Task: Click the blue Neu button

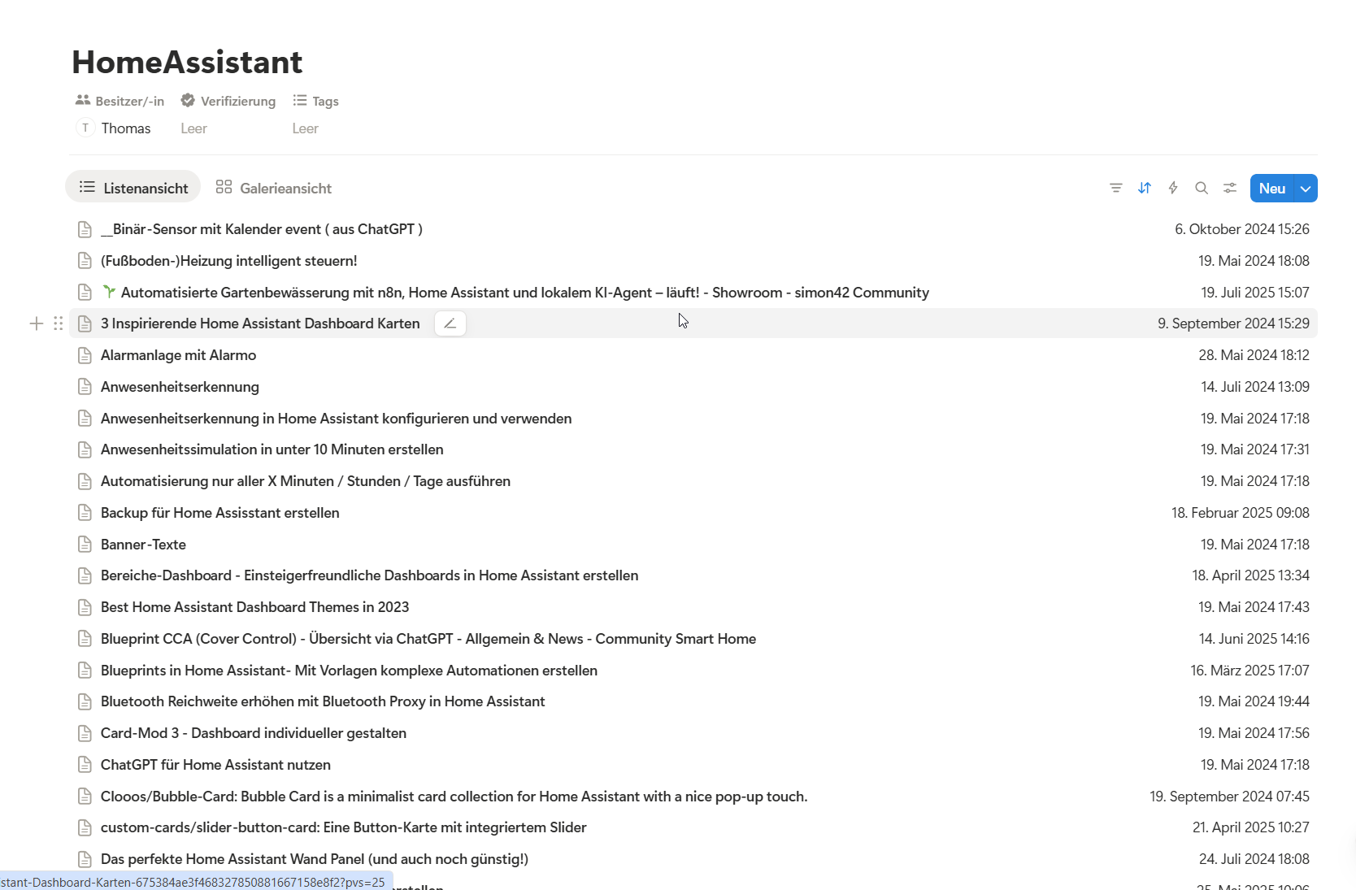Action: (x=1271, y=189)
